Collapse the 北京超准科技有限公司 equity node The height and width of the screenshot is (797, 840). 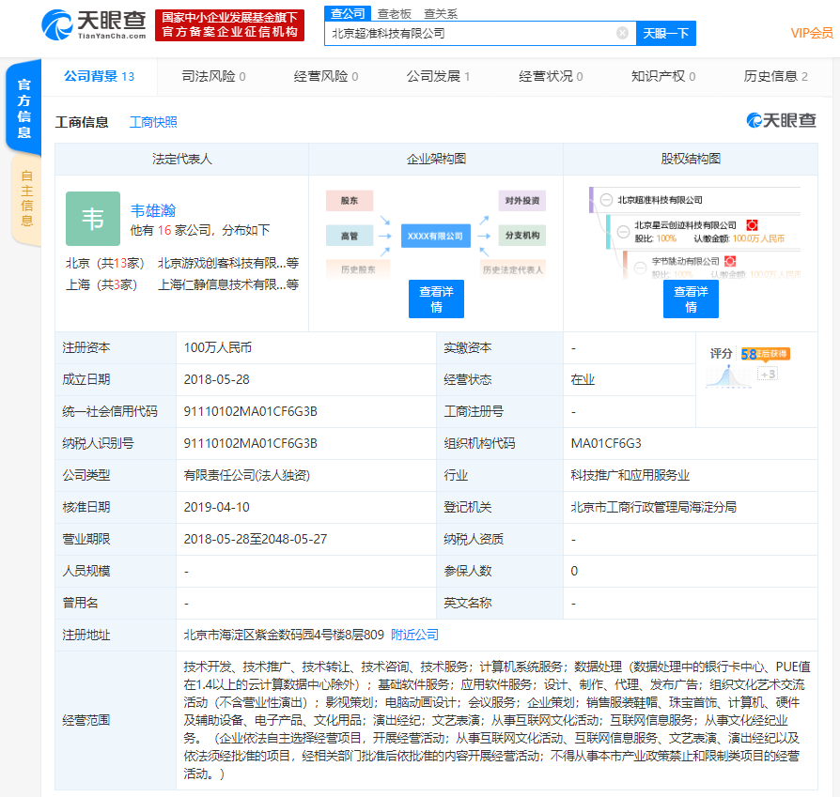[606, 200]
